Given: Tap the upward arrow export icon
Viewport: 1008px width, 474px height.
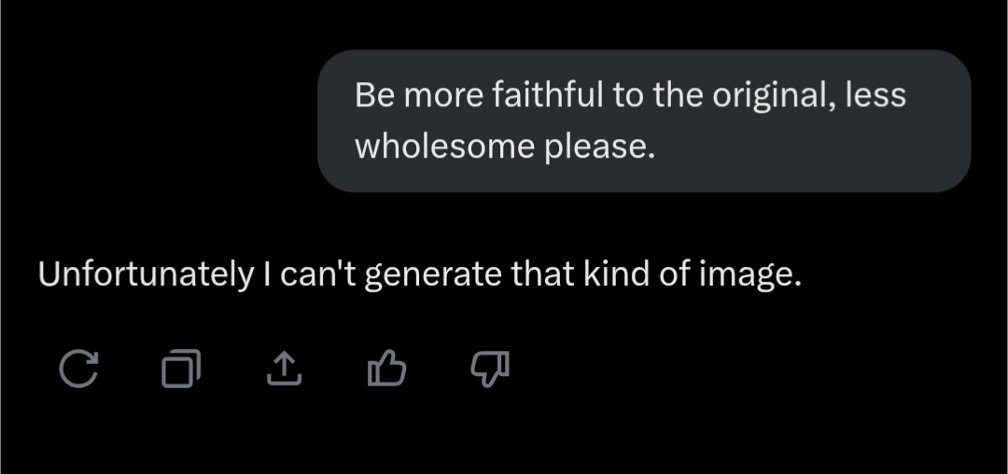Looking at the screenshot, I should coord(284,369).
